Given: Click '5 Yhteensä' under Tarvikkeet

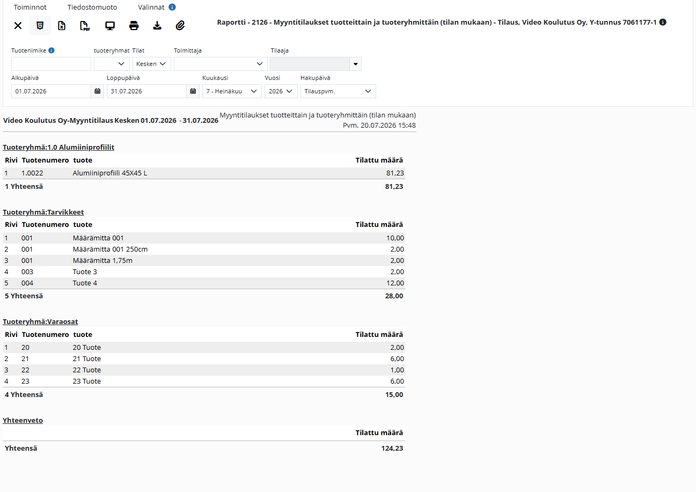Looking at the screenshot, I should coord(24,296).
